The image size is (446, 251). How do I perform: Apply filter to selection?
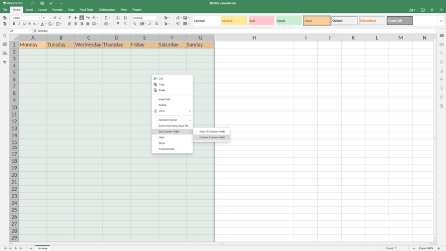[x=118, y=24]
